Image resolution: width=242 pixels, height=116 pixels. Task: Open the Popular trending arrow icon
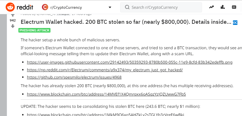tap(211, 7)
